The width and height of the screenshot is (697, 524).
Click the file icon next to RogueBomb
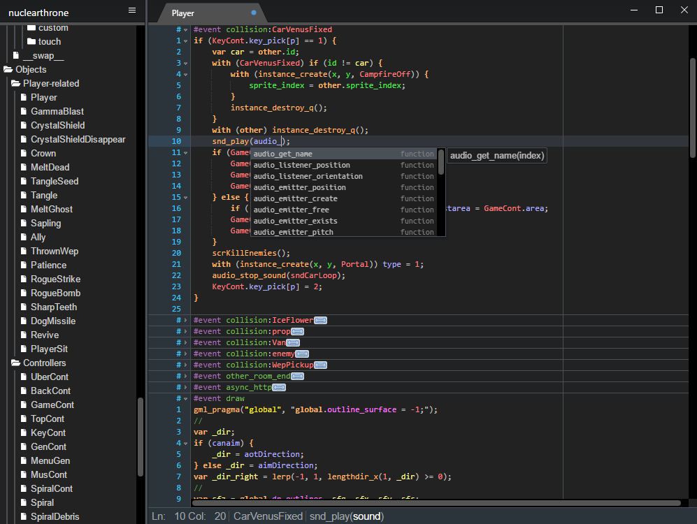pos(24,293)
